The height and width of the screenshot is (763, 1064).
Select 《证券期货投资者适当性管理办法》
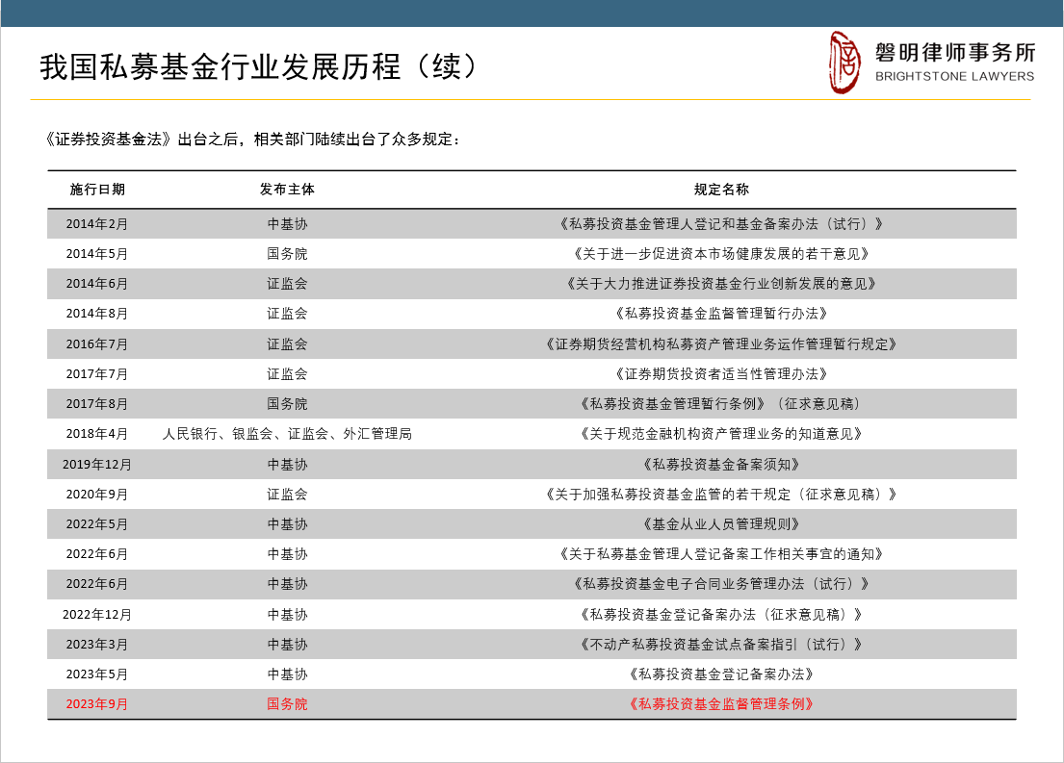(721, 373)
